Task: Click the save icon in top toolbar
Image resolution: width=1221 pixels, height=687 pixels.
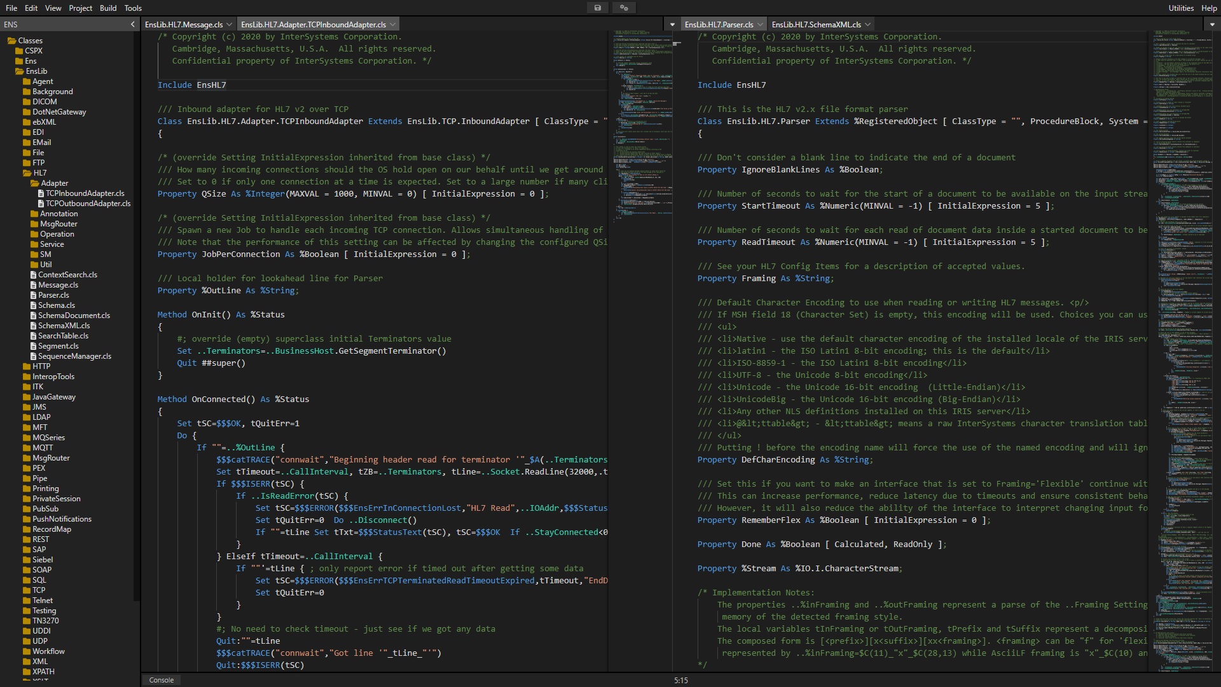Action: tap(597, 8)
